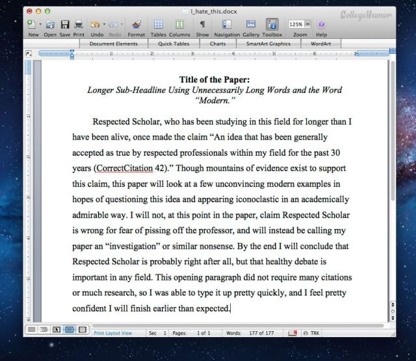Expand the New document dropdown arrow

coord(40,25)
